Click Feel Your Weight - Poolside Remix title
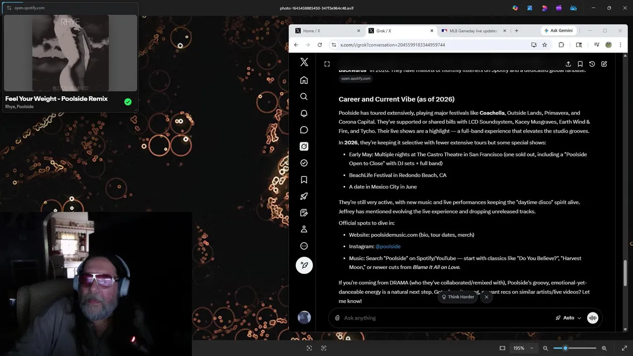Screen dimensions: 633x356 [x=56, y=98]
